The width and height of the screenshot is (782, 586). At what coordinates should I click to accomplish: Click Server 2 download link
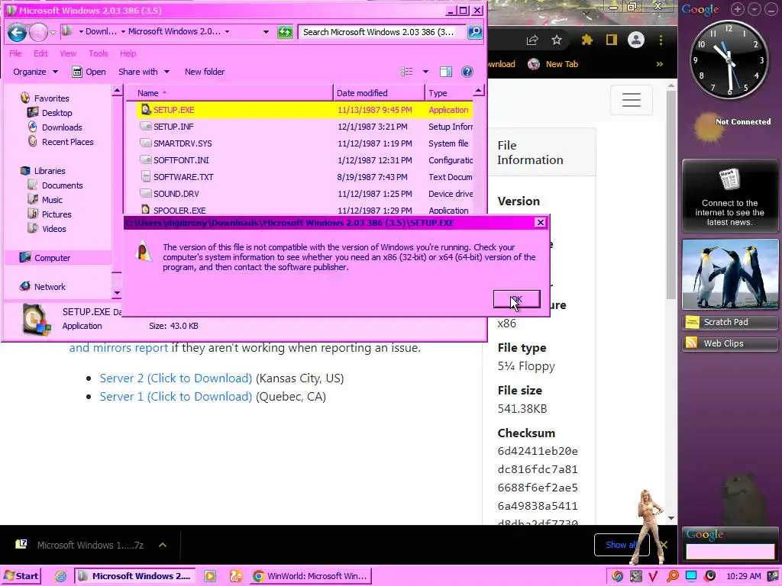click(176, 378)
